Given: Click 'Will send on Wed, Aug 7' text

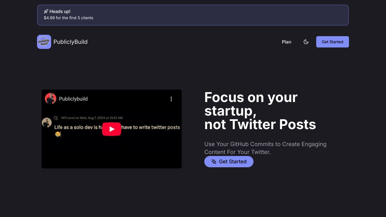Looking at the screenshot, I should (x=92, y=118).
